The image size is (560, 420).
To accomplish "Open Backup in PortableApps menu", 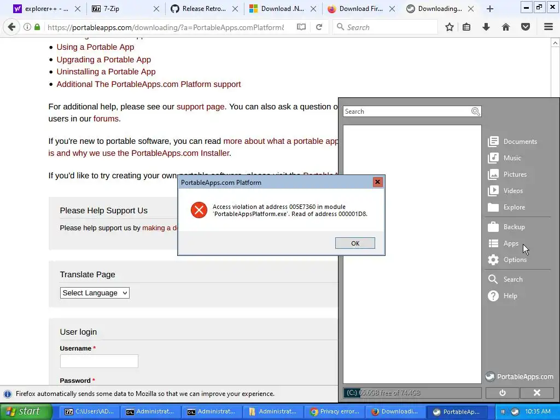I will point(506,227).
